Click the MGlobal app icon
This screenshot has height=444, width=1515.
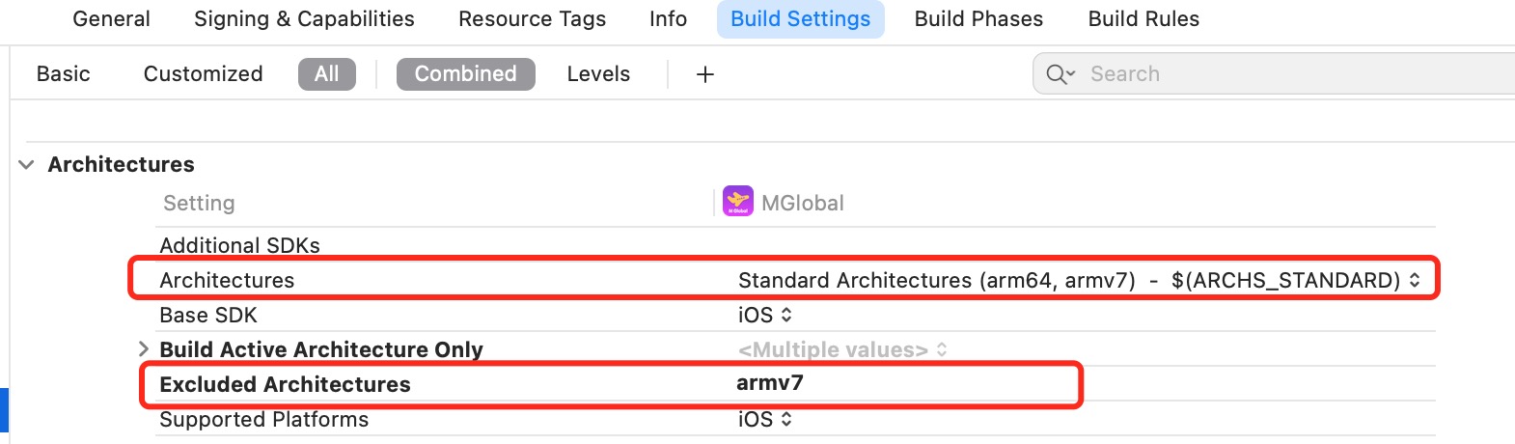(x=738, y=202)
